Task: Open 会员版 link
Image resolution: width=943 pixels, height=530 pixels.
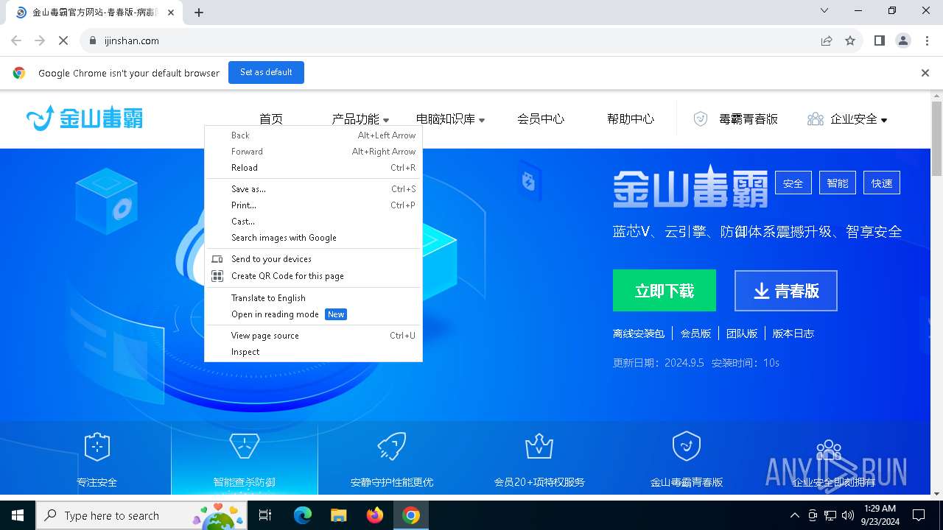Action: 695,333
